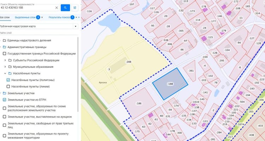265x141 pixels.
Task: Click the layer list vertical scrollbar
Action: click(78, 75)
